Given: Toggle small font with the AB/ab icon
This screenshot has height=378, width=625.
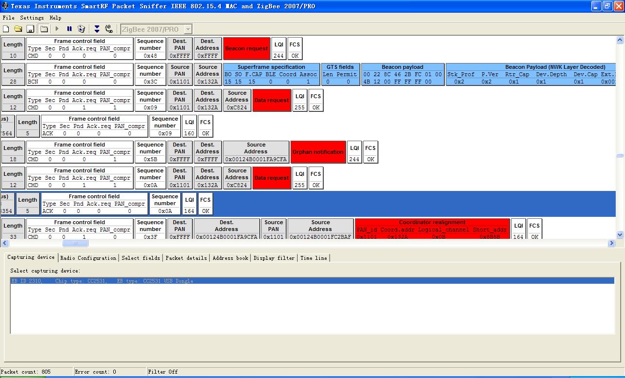Looking at the screenshot, I should 109,29.
